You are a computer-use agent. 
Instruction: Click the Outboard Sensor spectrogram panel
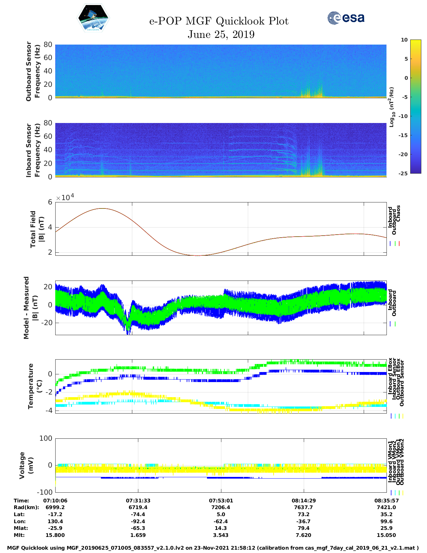pyautogui.click(x=221, y=71)
